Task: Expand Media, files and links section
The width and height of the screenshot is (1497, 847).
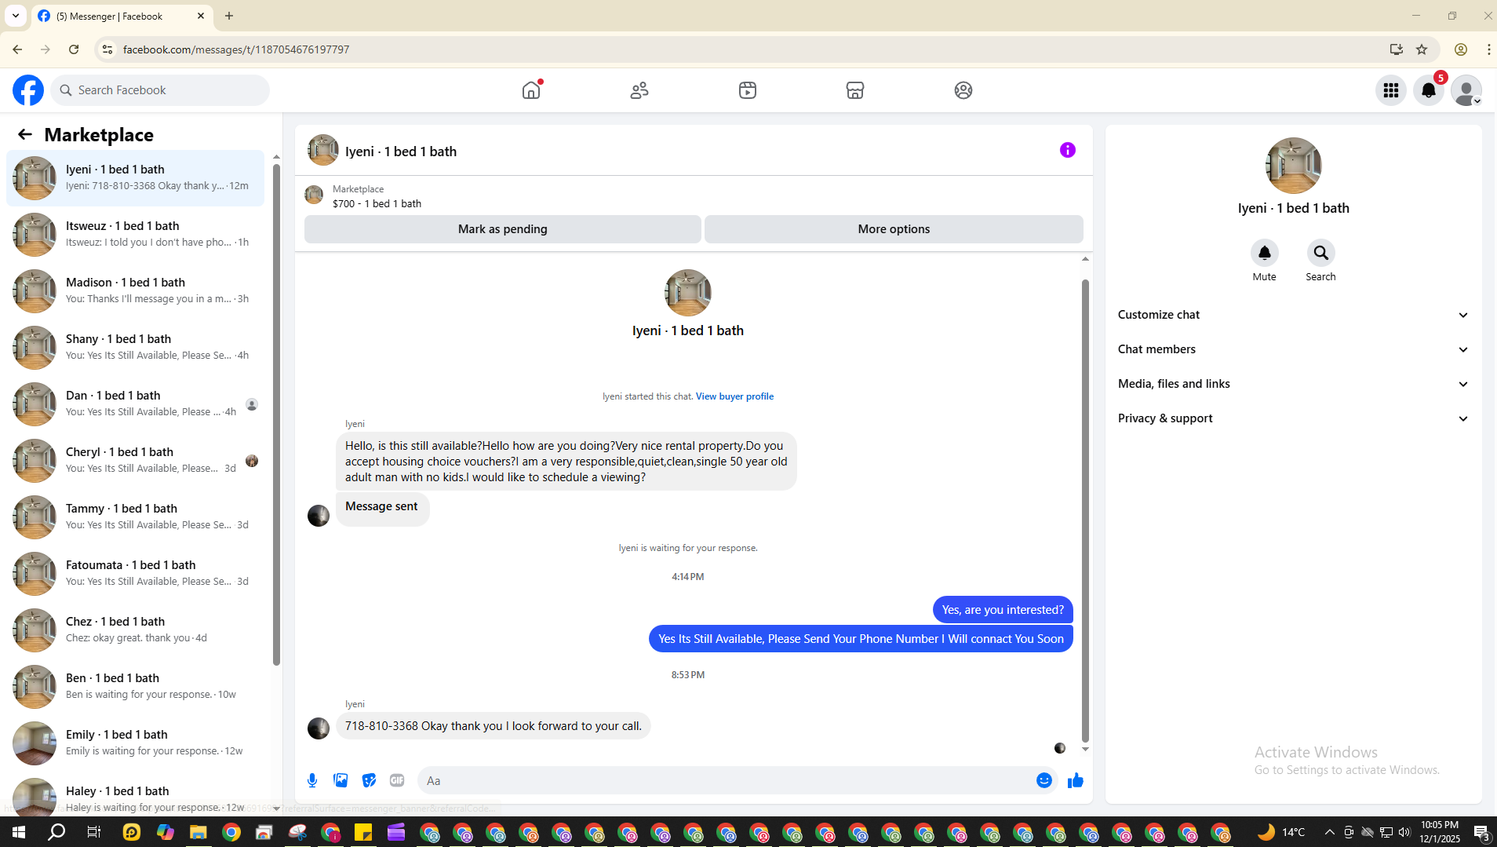Action: coord(1293,384)
